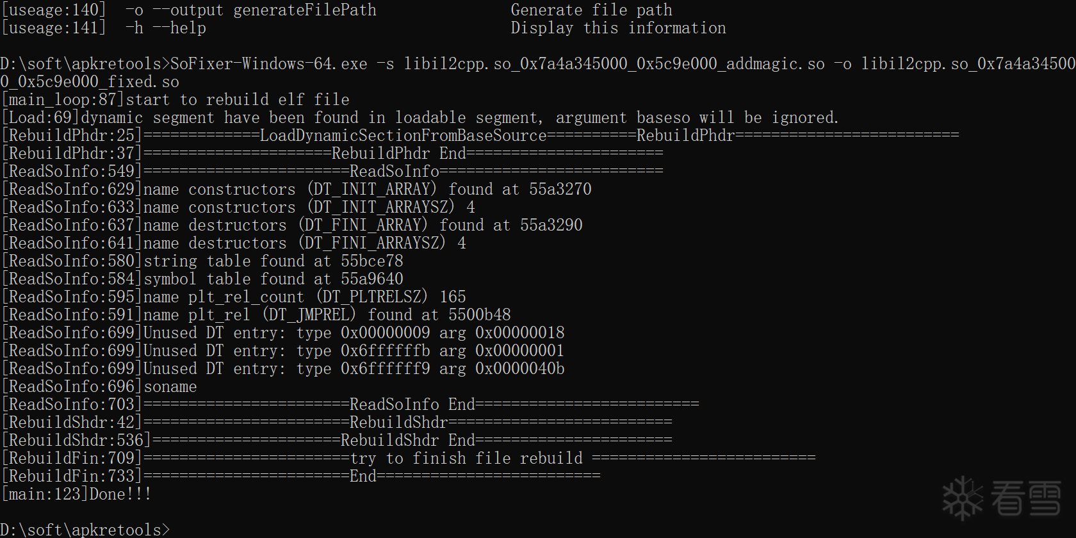Click "try to finish file rebuild" text
This screenshot has height=538, width=1076.
pos(466,459)
